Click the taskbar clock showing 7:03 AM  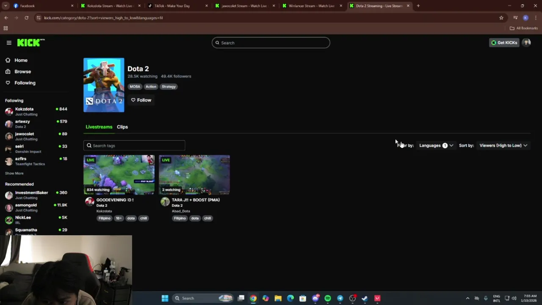coord(530,298)
